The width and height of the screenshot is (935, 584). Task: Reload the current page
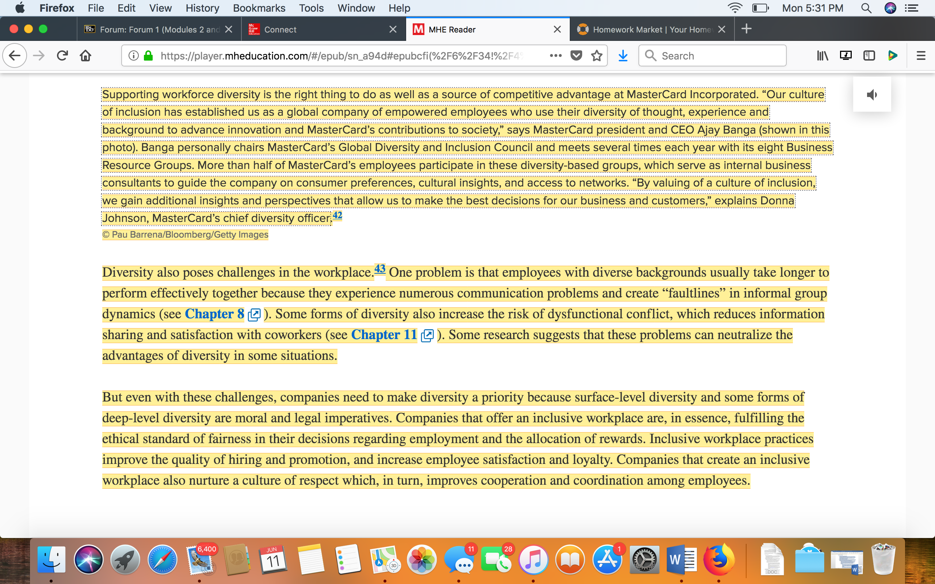click(62, 55)
